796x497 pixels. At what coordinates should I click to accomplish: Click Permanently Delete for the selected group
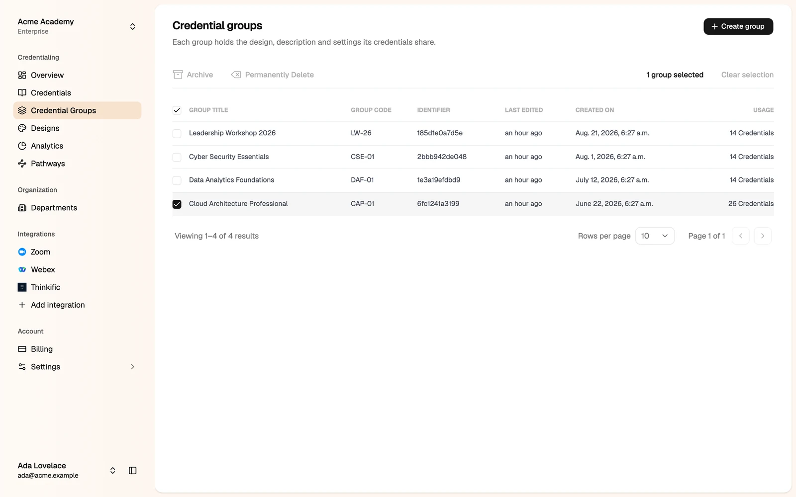[273, 75]
